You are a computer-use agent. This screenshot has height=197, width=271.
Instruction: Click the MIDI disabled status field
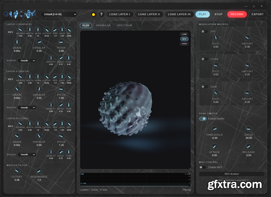tap(231, 174)
